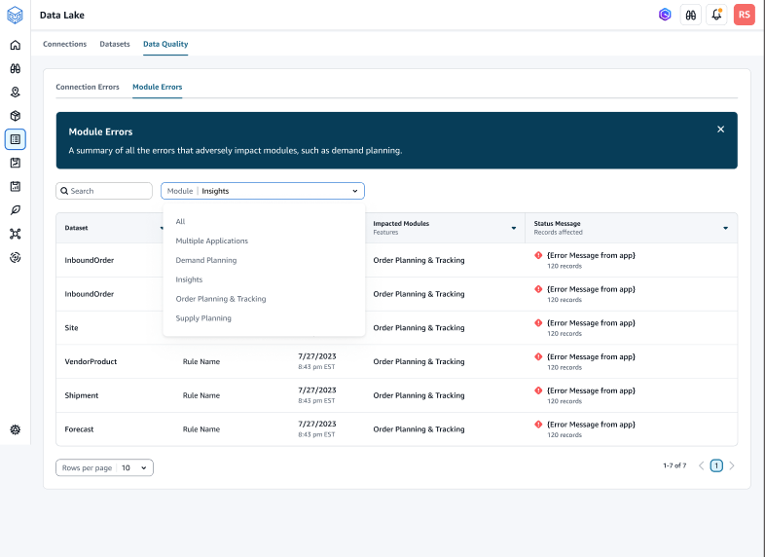
Task: Dismiss the Module Errors banner
Action: pyautogui.click(x=720, y=130)
